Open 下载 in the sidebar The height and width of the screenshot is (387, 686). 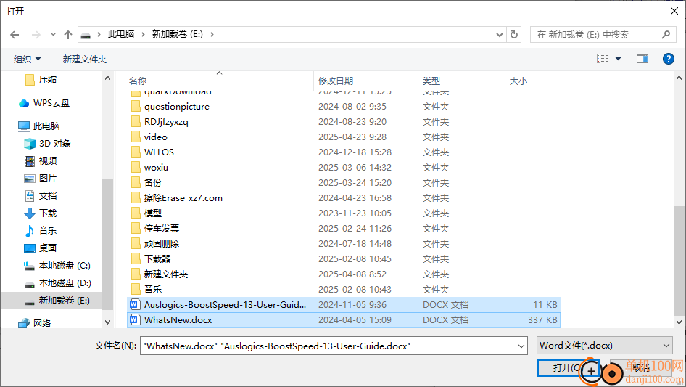[x=48, y=213]
